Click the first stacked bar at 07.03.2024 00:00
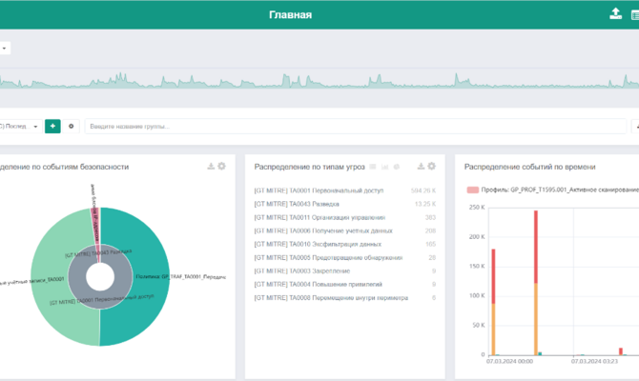The width and height of the screenshot is (639, 381). click(493, 302)
